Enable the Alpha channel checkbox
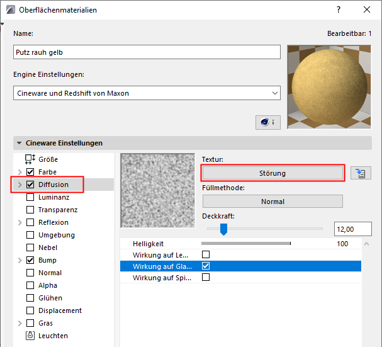The width and height of the screenshot is (382, 347). [30, 285]
